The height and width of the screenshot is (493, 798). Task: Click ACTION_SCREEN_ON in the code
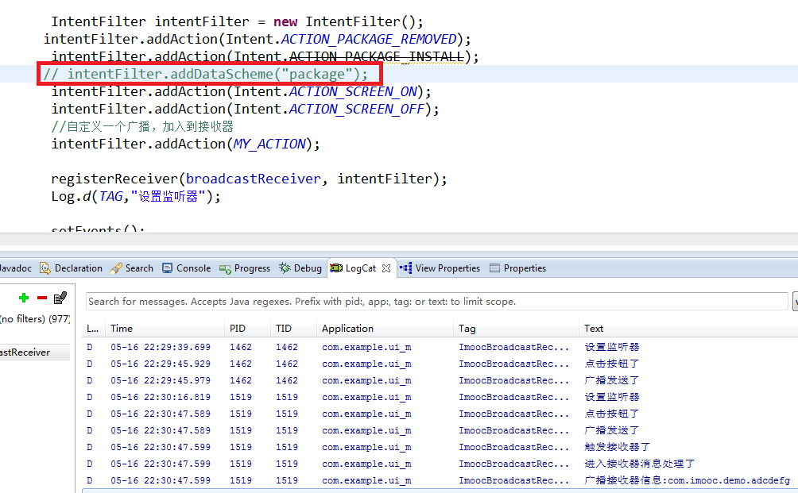(x=353, y=91)
